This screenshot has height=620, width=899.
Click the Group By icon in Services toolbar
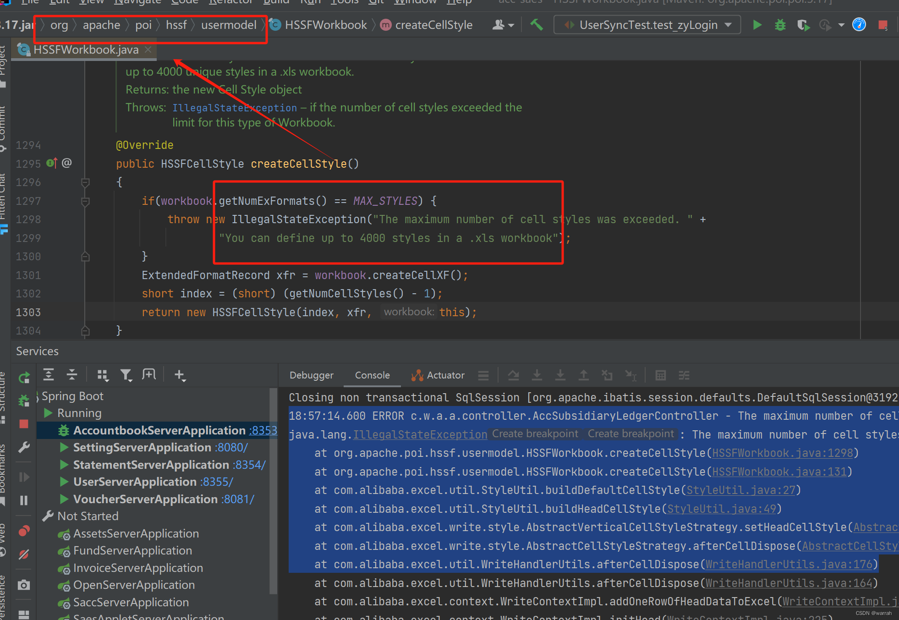coord(103,375)
